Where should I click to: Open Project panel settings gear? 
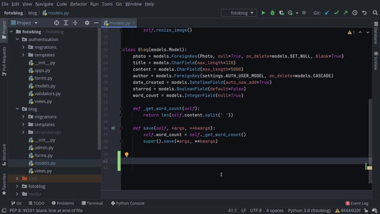tap(87, 23)
